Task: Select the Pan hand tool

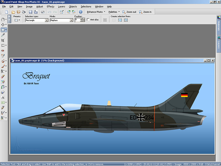Action: point(3,19)
